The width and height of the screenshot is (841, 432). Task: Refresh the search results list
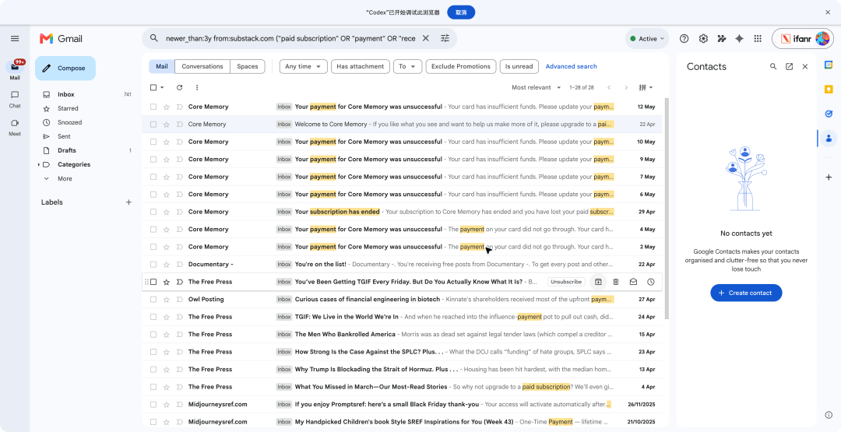pyautogui.click(x=180, y=87)
